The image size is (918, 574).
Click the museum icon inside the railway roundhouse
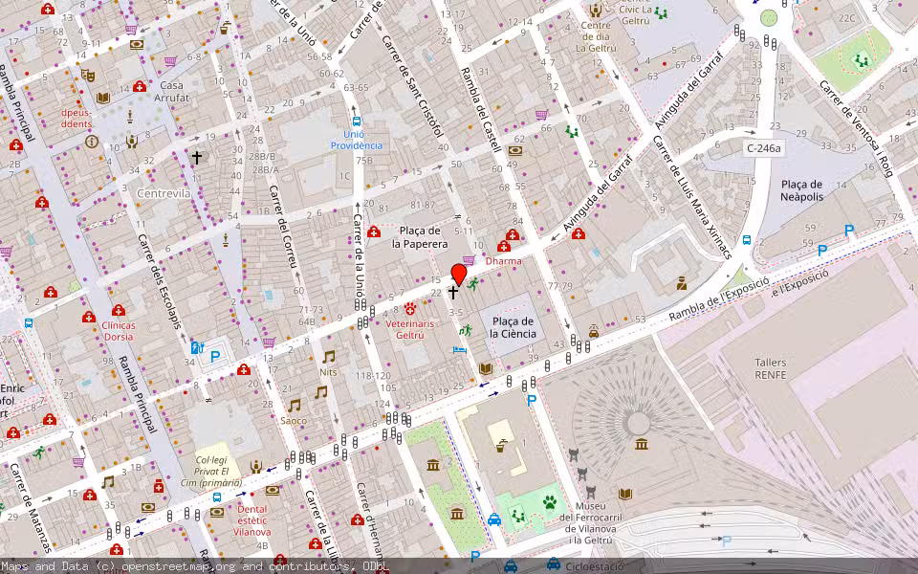pos(642,444)
